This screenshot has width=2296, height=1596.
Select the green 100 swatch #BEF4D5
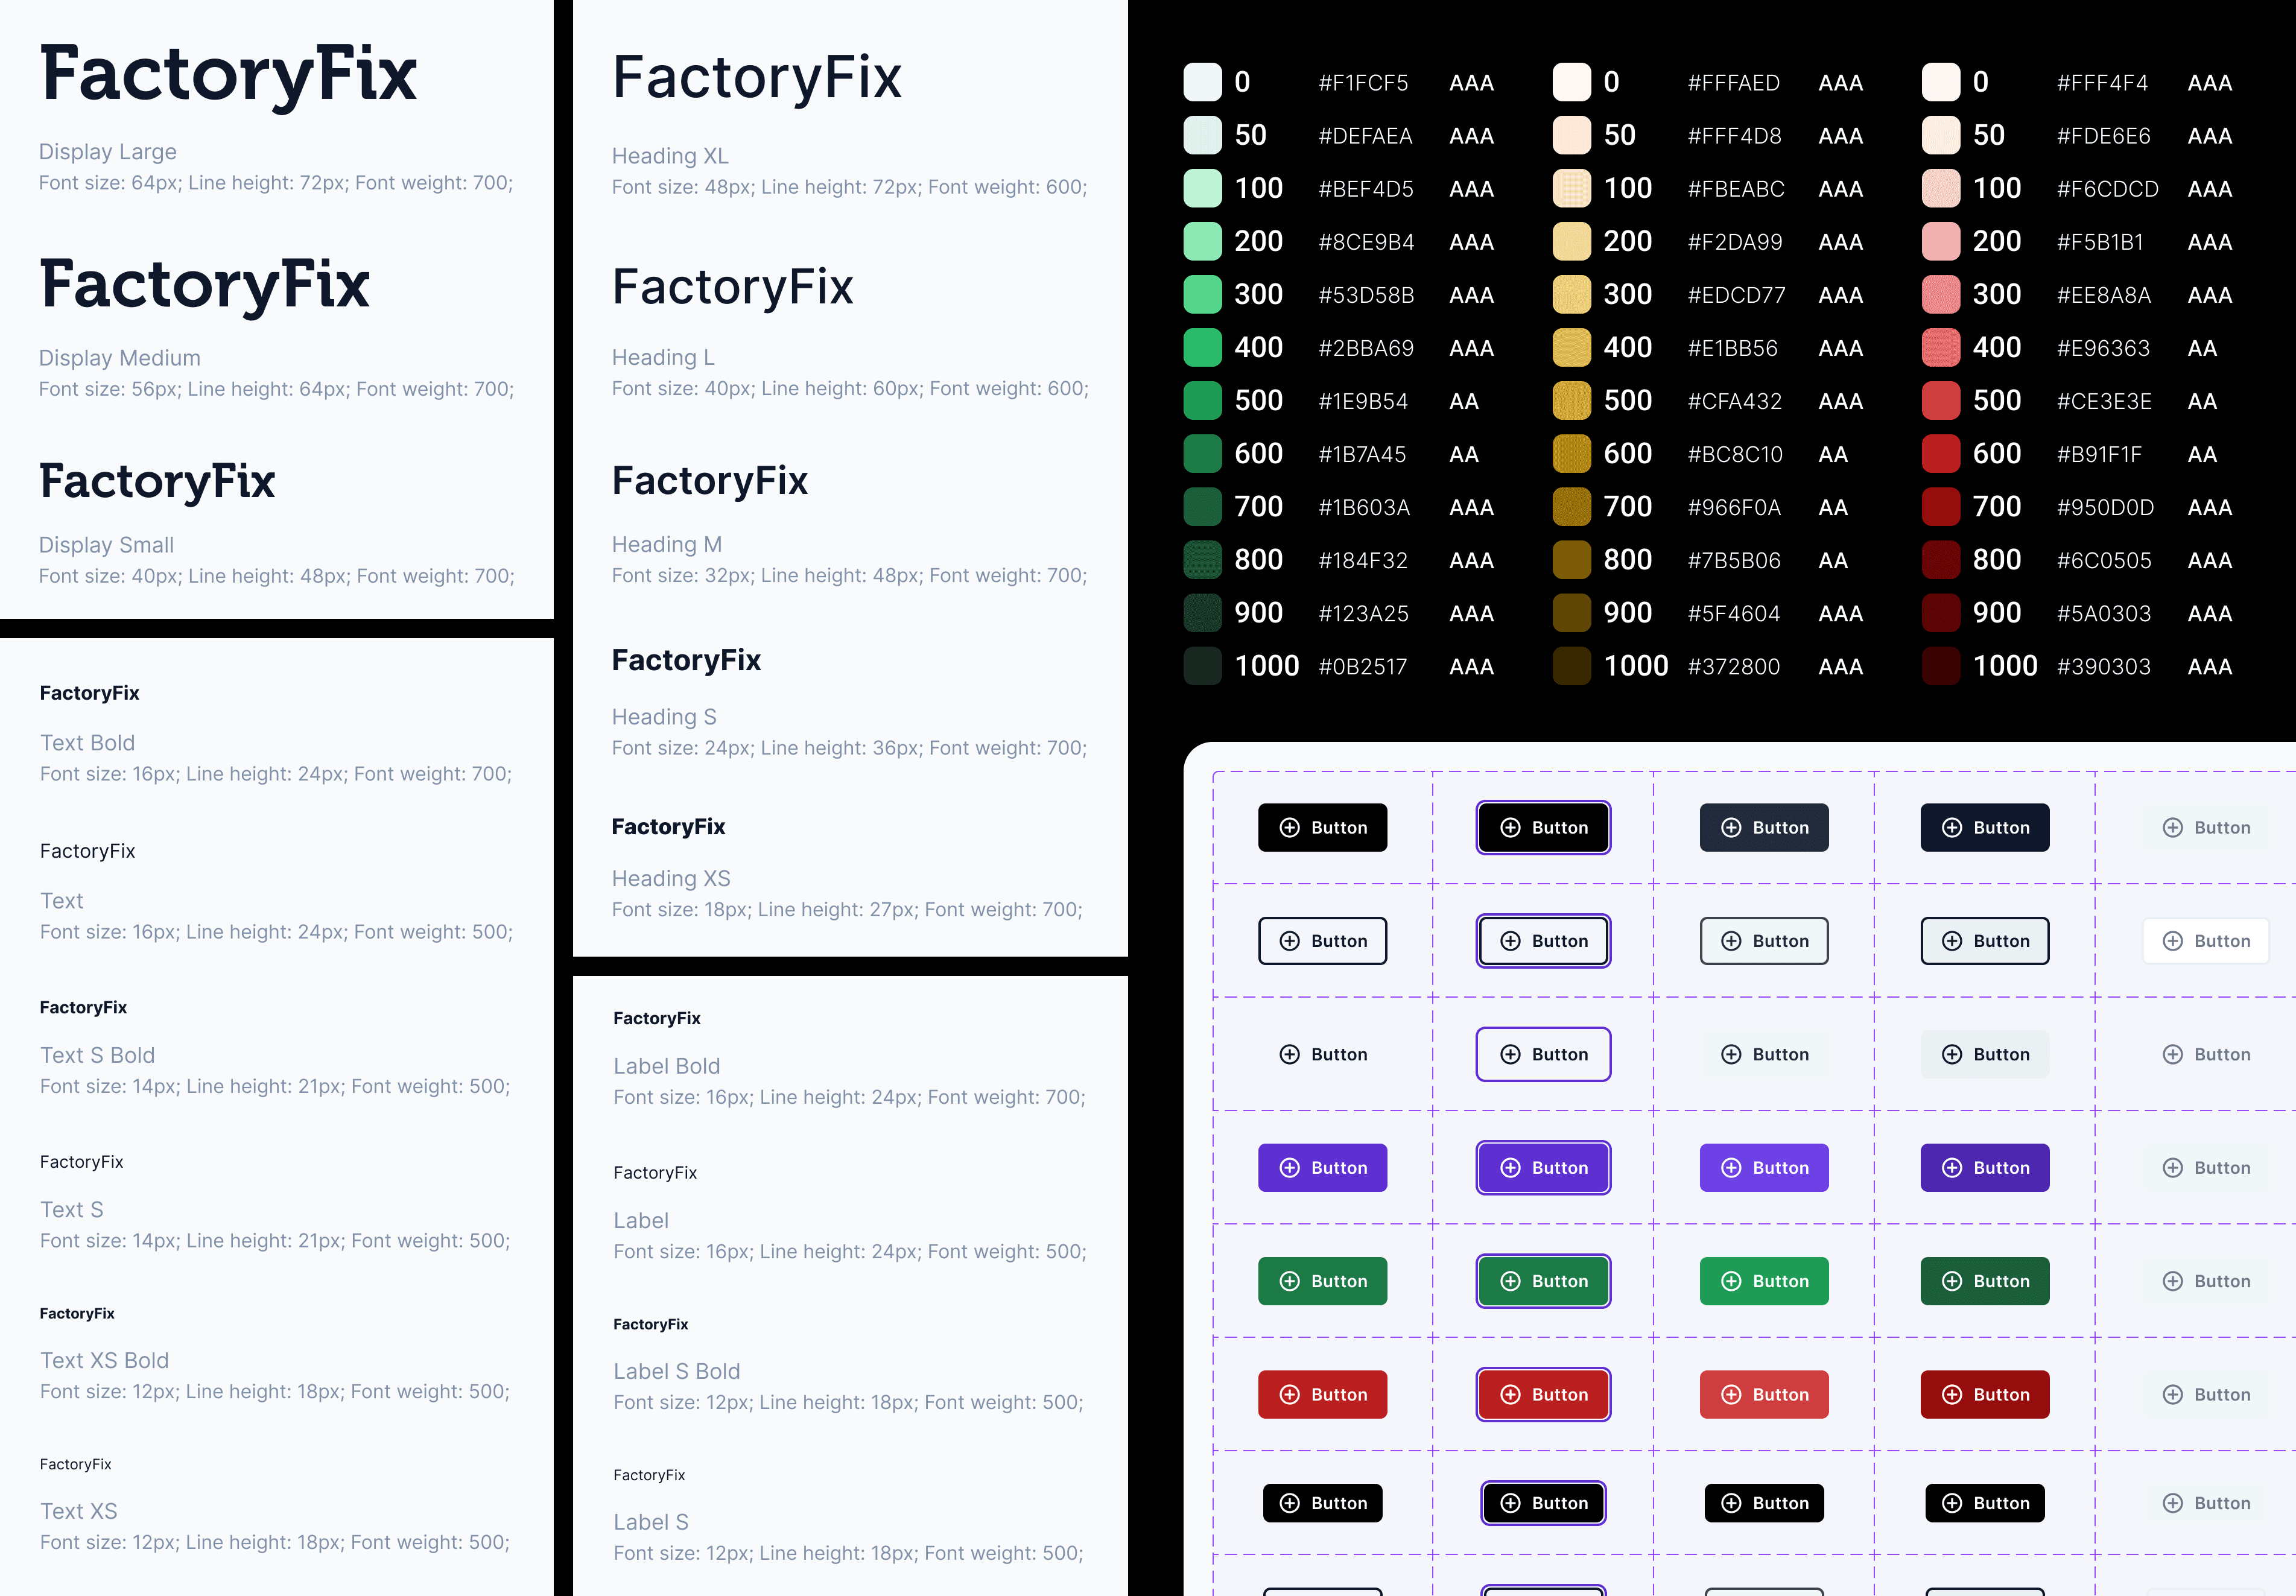point(1202,189)
